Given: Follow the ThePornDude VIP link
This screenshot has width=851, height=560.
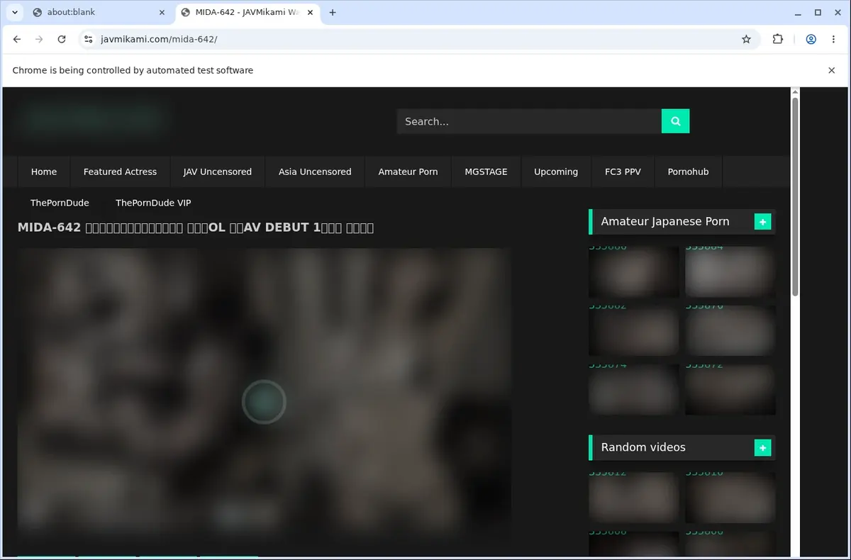Looking at the screenshot, I should click(x=153, y=203).
